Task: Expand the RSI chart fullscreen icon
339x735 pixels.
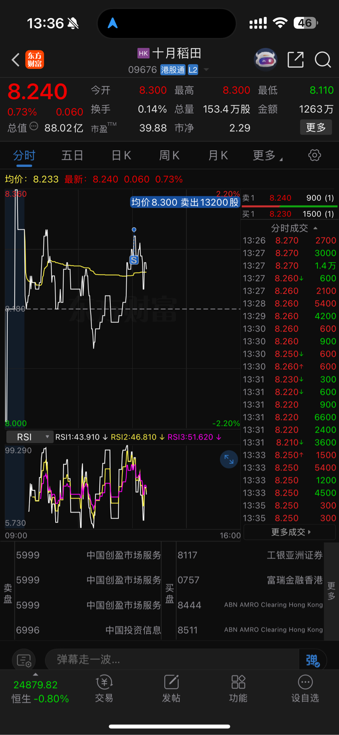Action: [x=229, y=459]
